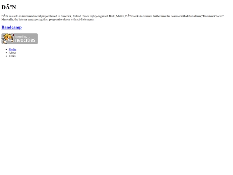Open the Media link in the list

[13, 49]
